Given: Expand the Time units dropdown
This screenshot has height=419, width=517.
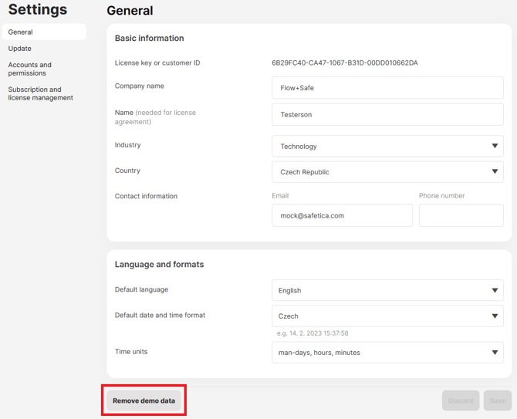Looking at the screenshot, I should pos(387,353).
